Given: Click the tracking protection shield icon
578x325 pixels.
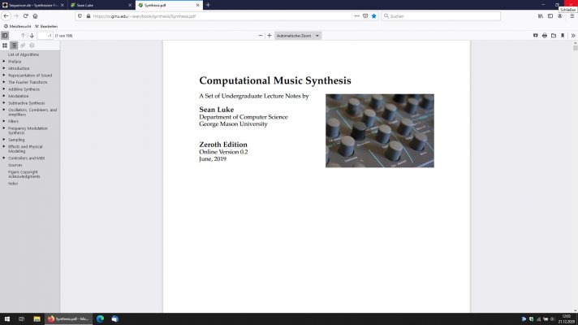Looking at the screenshot, I should tap(80, 16).
